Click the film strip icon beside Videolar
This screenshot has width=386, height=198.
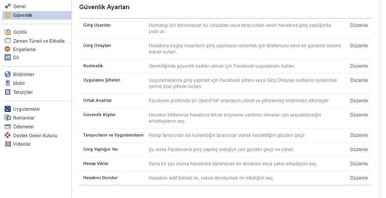(8, 144)
